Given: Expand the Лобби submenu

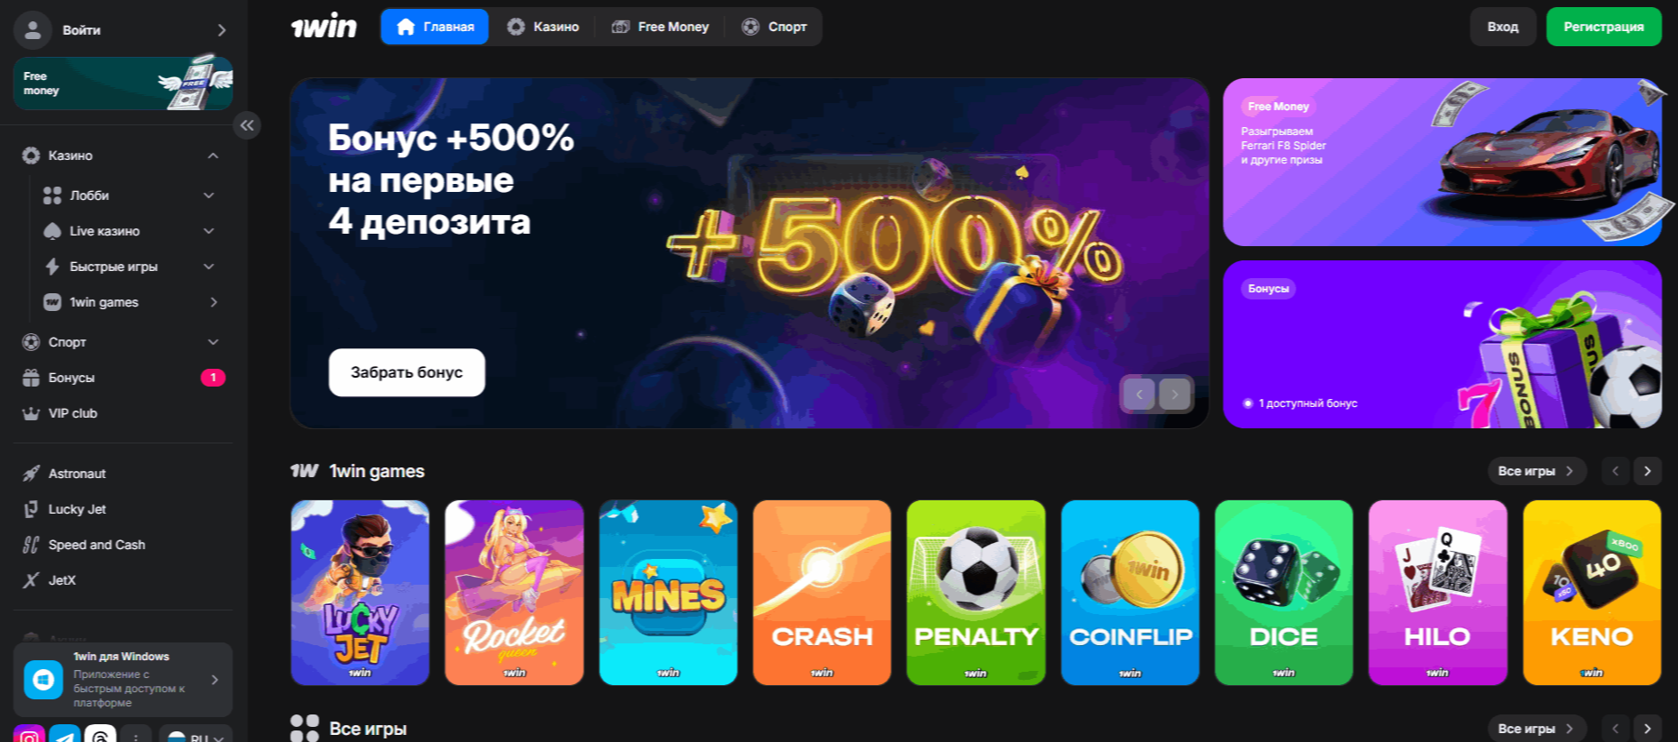Looking at the screenshot, I should tap(209, 195).
